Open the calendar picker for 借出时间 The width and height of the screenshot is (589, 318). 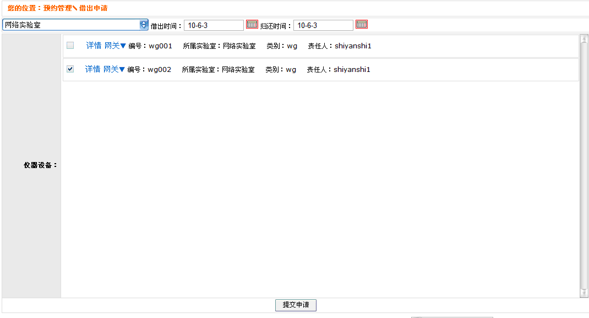pyautogui.click(x=252, y=24)
